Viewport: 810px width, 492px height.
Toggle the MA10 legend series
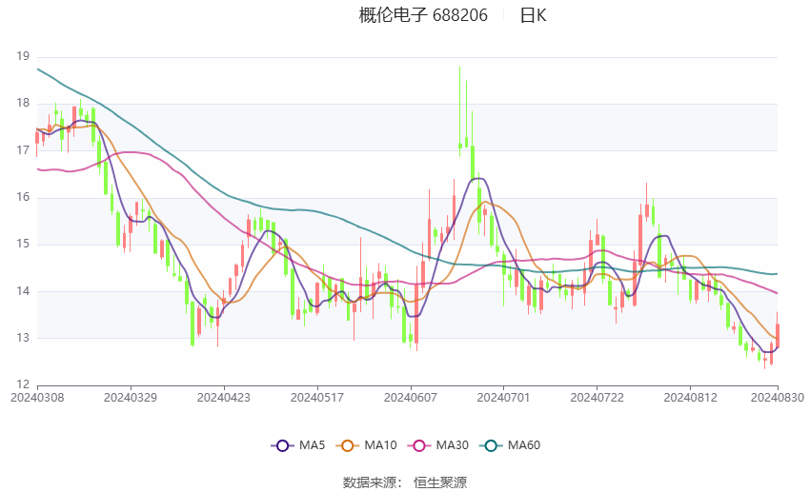tap(366, 445)
